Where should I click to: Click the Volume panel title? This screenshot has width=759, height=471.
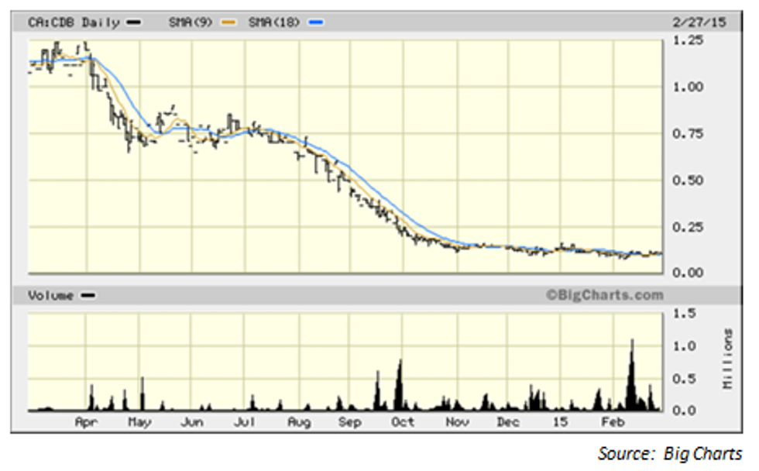point(51,296)
